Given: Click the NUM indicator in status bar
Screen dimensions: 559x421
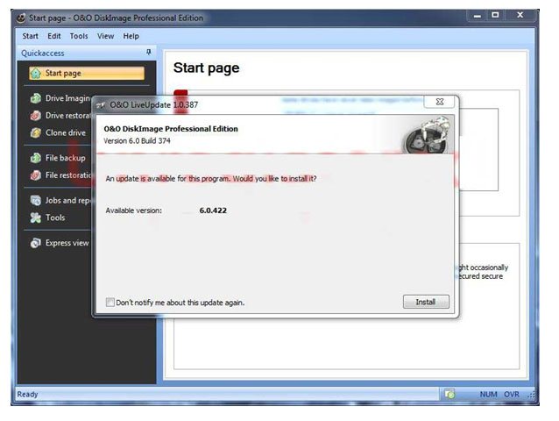Looking at the screenshot, I should click(x=488, y=394).
